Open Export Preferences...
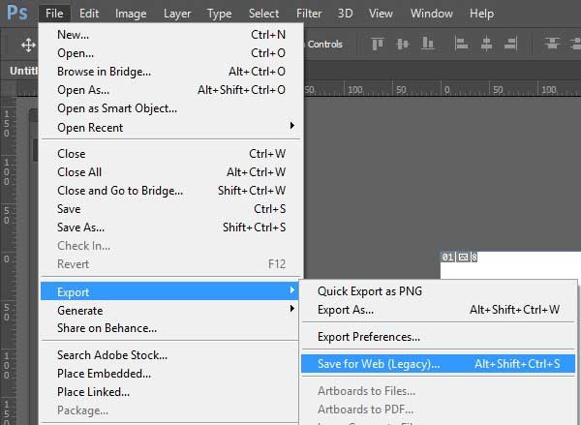This screenshot has width=581, height=425. (439, 337)
